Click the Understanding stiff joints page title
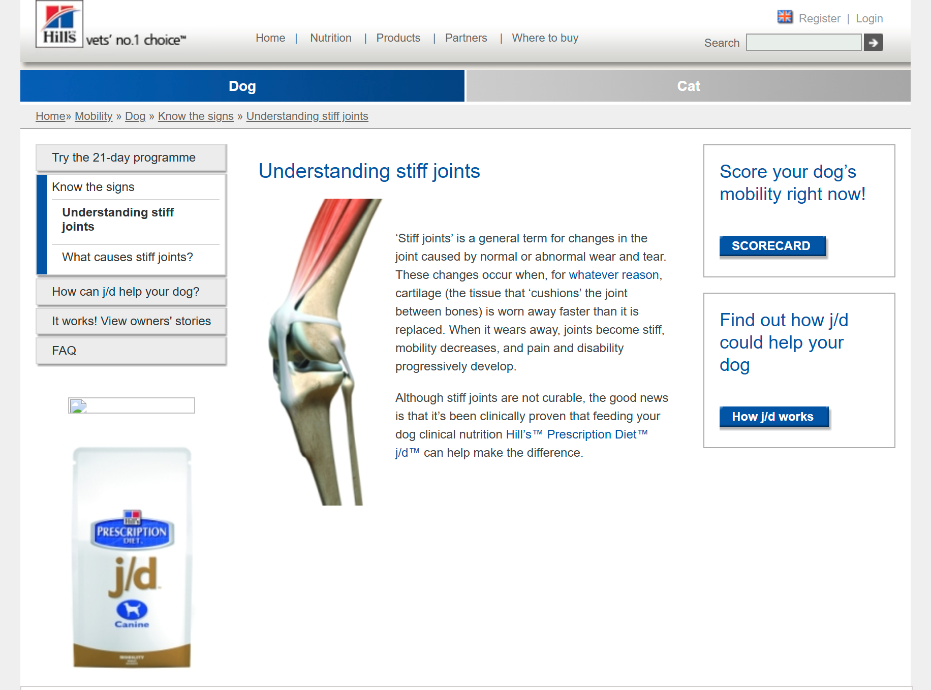The image size is (931, 690). (x=369, y=171)
